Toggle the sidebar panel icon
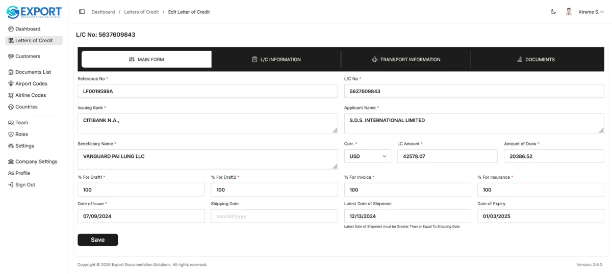The image size is (612, 274). point(82,12)
